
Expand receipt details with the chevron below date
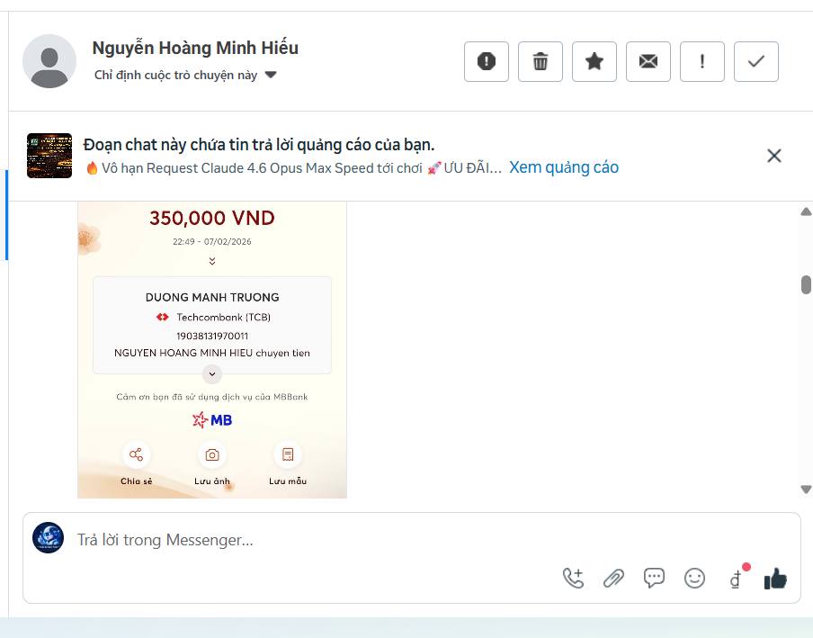tap(211, 261)
